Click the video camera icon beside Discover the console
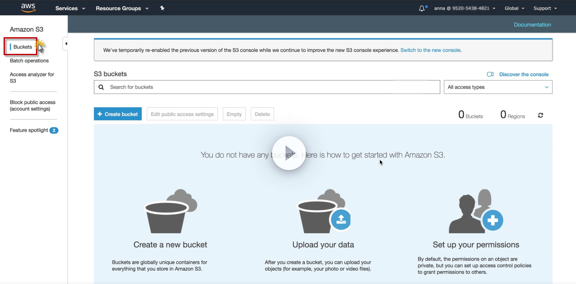 point(490,74)
